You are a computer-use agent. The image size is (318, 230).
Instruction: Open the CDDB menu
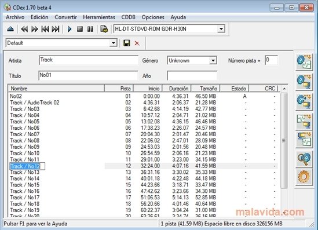point(128,17)
